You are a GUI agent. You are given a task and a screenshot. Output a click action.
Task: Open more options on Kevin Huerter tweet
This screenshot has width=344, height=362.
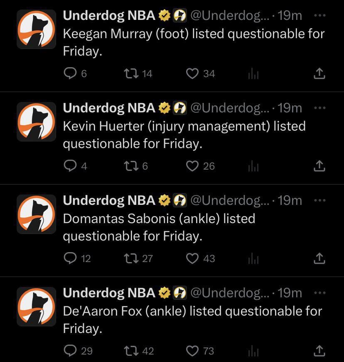pyautogui.click(x=319, y=108)
